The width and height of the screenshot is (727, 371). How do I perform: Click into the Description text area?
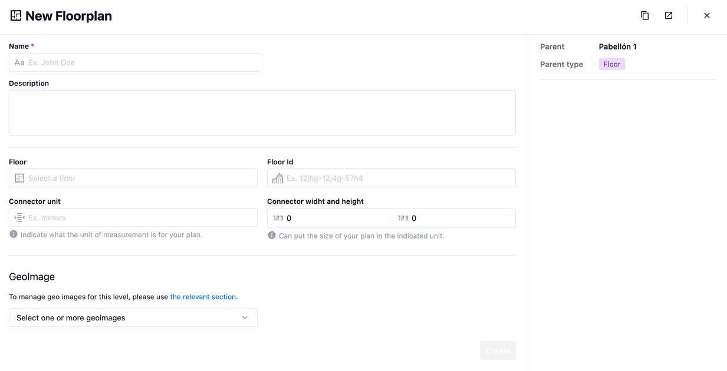262,113
